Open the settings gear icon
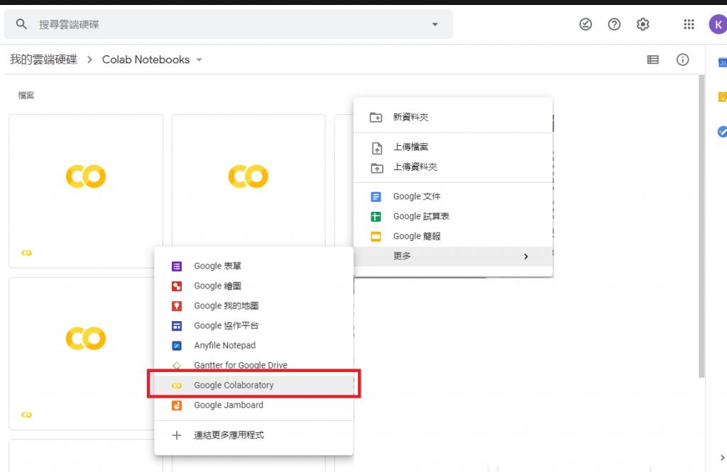The width and height of the screenshot is (727, 472). (x=643, y=24)
